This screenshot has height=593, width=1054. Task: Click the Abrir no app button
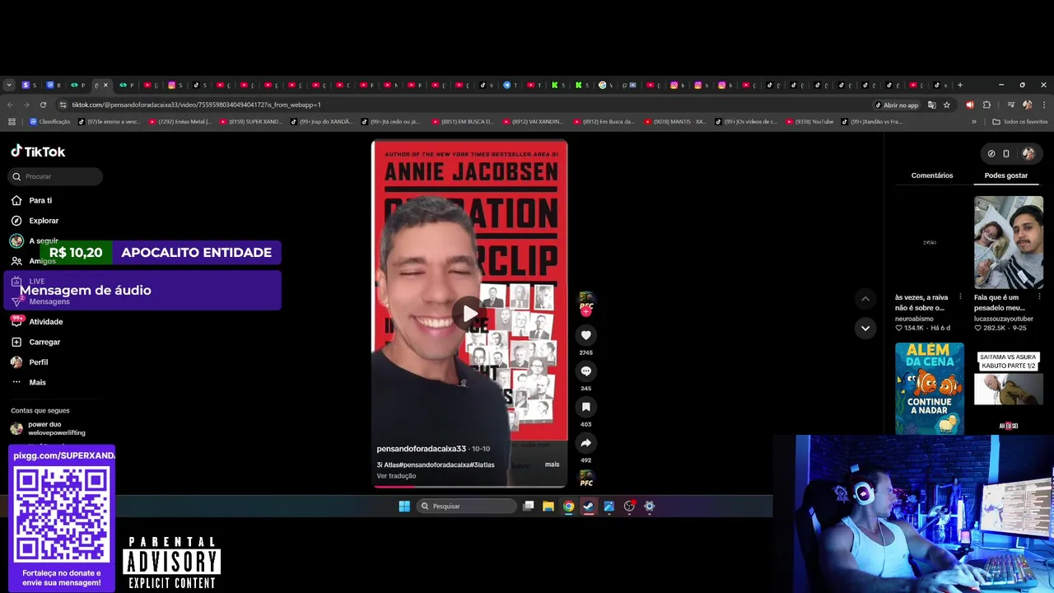coord(897,105)
